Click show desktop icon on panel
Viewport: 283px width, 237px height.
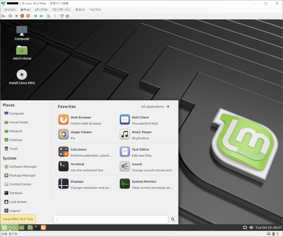click(22, 227)
